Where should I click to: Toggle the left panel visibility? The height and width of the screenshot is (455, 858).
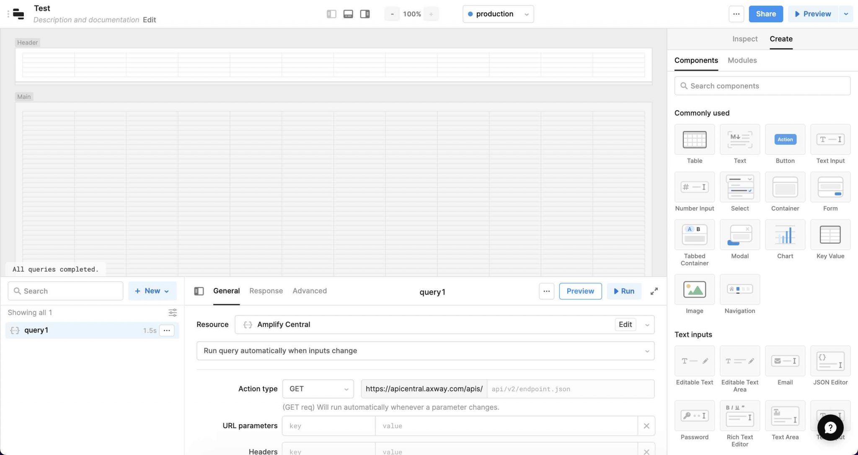[x=331, y=14]
